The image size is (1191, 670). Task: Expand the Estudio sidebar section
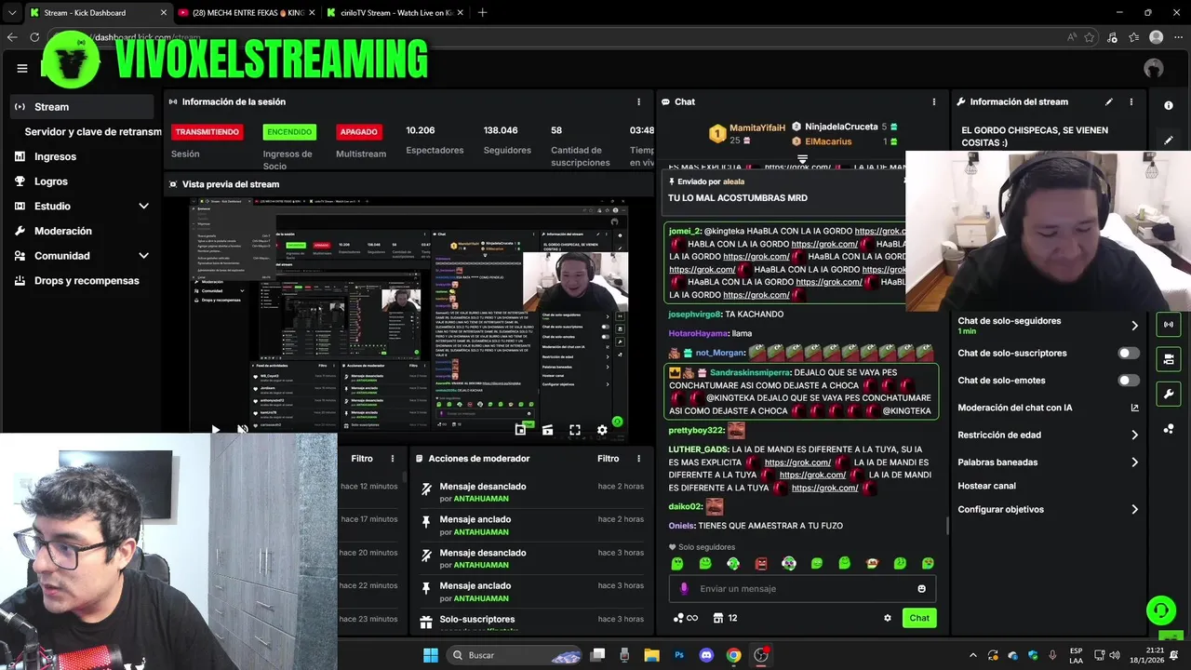pos(144,206)
